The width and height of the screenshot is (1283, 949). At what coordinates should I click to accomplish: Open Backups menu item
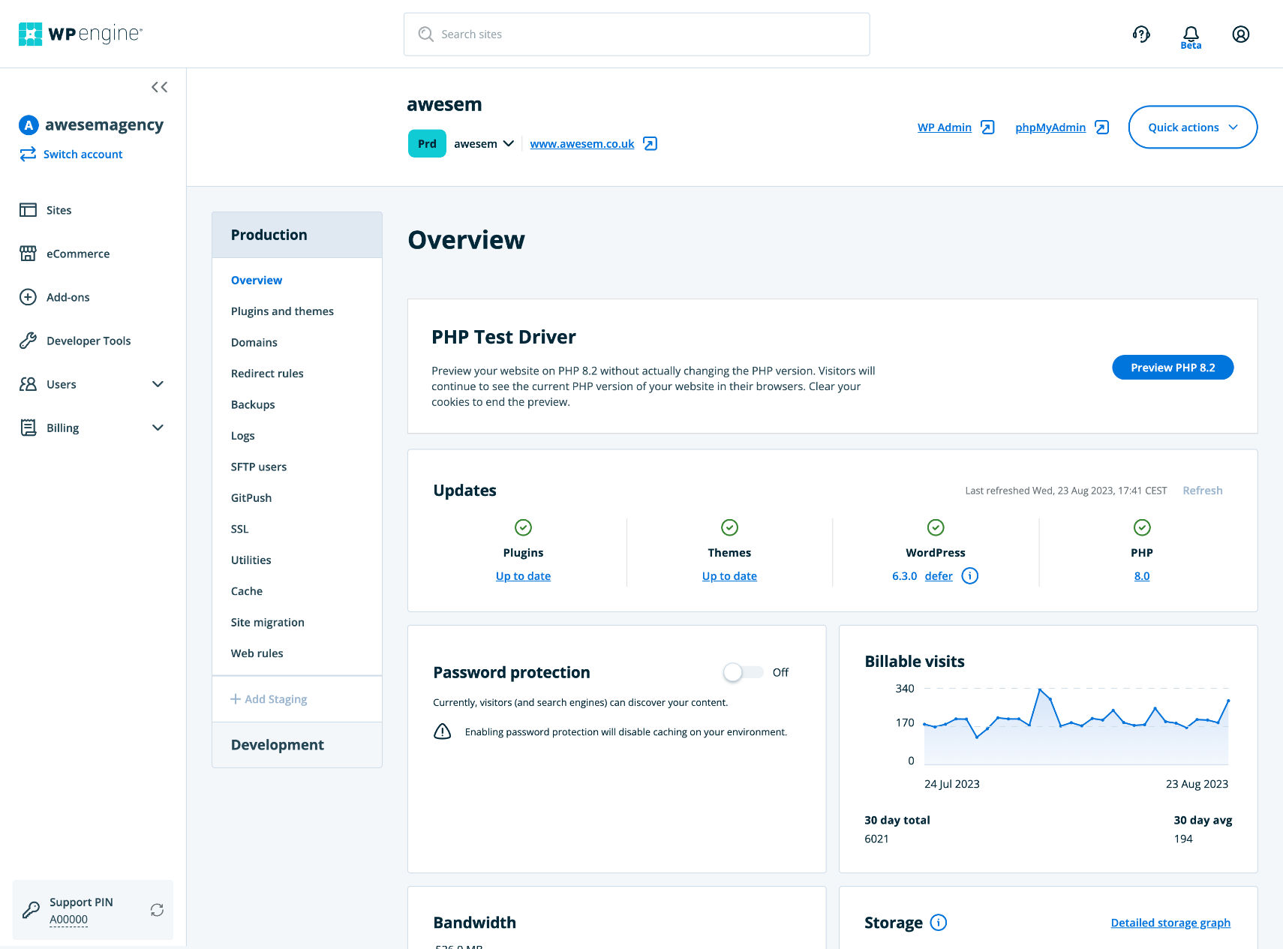click(253, 404)
